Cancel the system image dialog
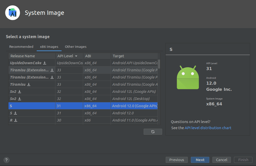The image size is (256, 166). pyautogui.click(x=221, y=160)
